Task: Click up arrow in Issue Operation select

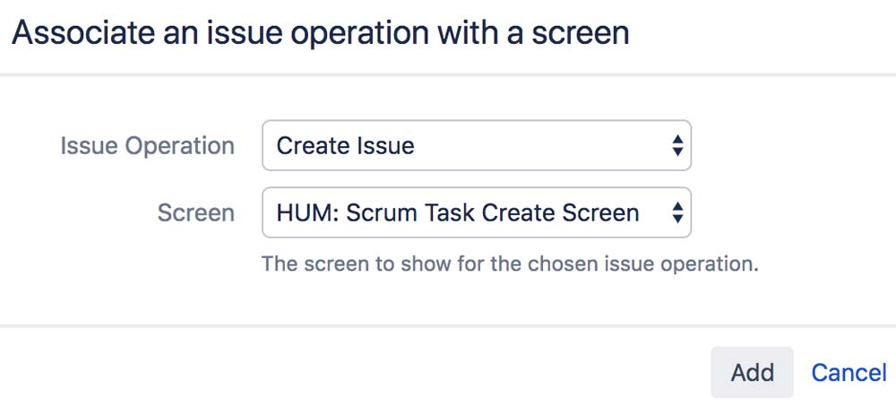Action: (x=677, y=139)
